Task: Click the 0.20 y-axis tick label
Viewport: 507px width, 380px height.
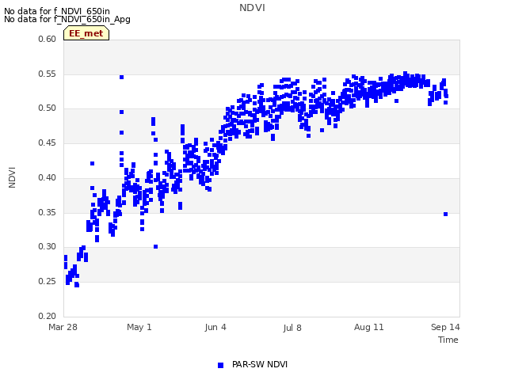Action: click(x=48, y=316)
